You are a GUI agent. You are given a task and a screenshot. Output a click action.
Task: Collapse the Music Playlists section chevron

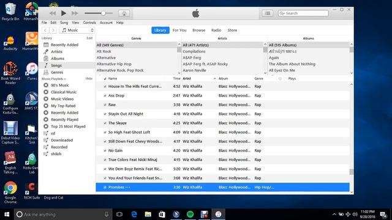65,79
